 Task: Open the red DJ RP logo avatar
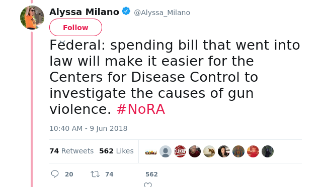pyautogui.click(x=180, y=151)
